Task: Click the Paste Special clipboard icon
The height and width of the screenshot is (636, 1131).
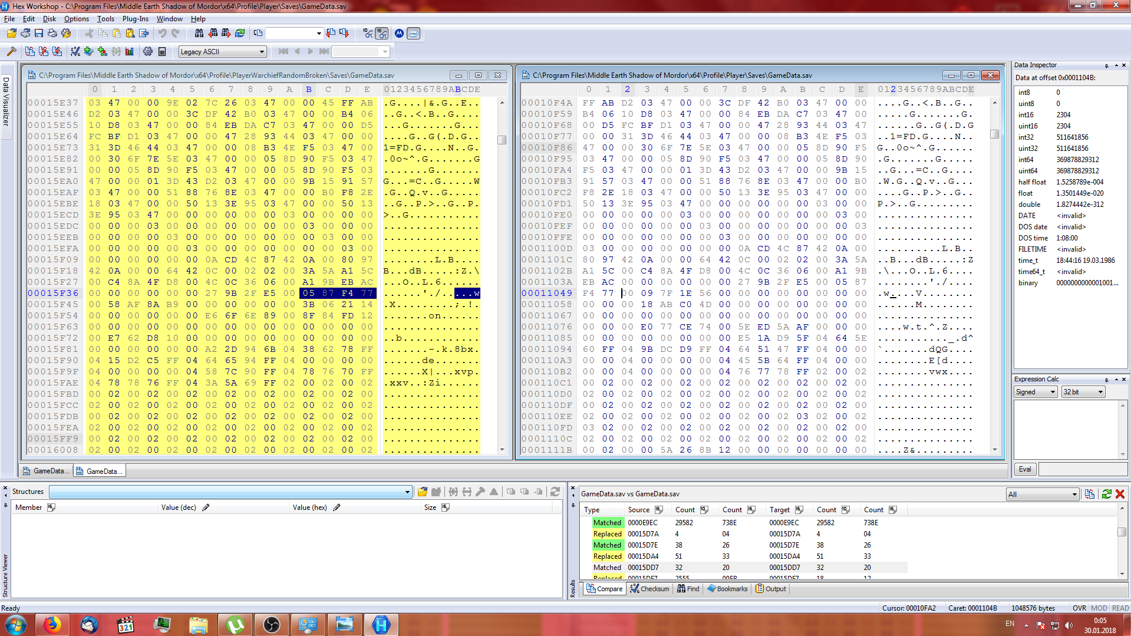Action: [130, 34]
